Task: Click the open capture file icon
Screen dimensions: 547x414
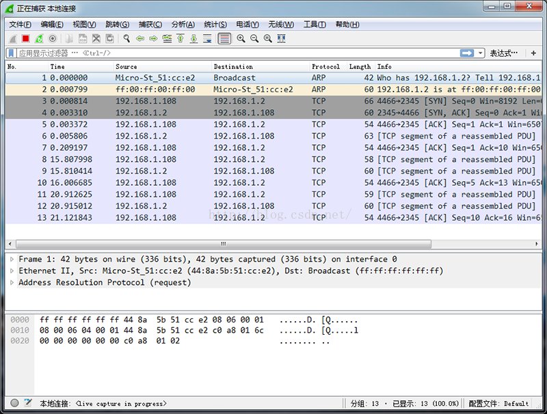Action: point(69,39)
